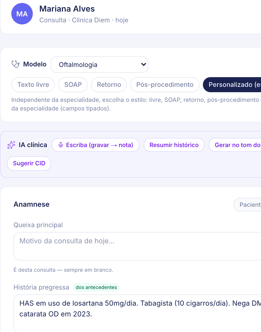Focus the Queixa principal text field
This screenshot has height=332, width=261.
tap(137, 246)
